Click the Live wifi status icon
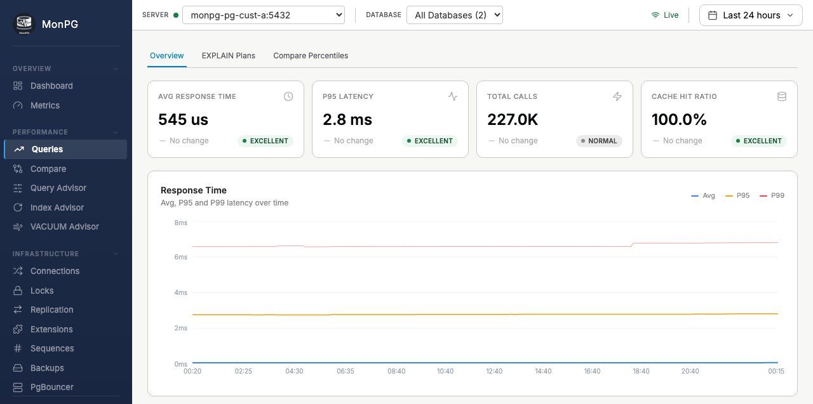The width and height of the screenshot is (813, 404). click(655, 15)
